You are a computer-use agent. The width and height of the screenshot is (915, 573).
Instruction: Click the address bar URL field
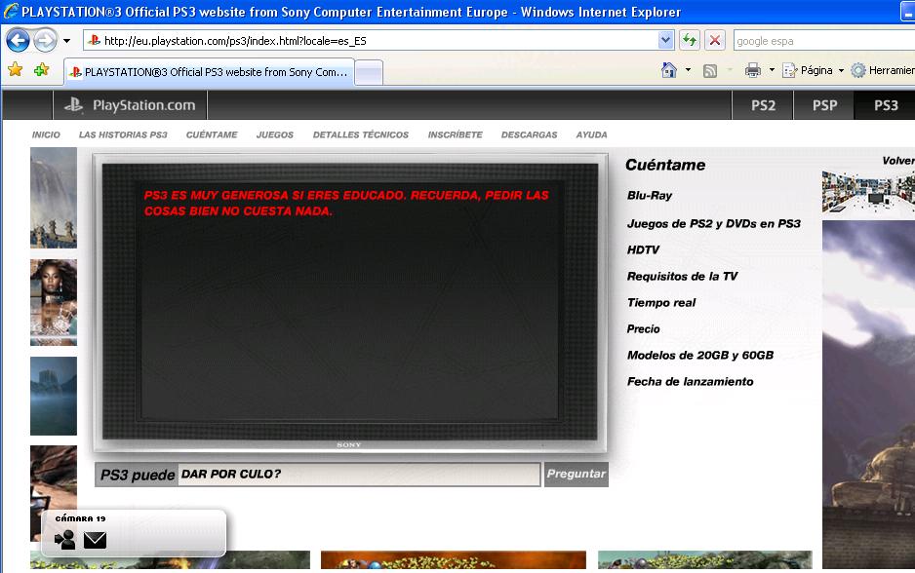point(371,41)
